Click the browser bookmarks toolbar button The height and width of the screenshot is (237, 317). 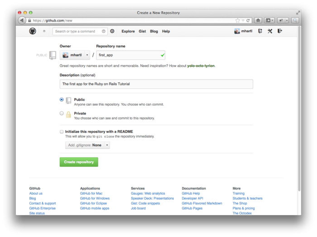(x=269, y=20)
